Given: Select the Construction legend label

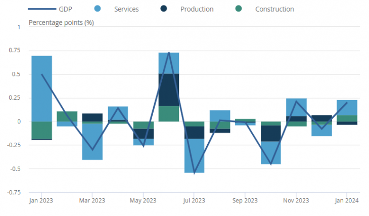Looking at the screenshot, I should tap(274, 9).
